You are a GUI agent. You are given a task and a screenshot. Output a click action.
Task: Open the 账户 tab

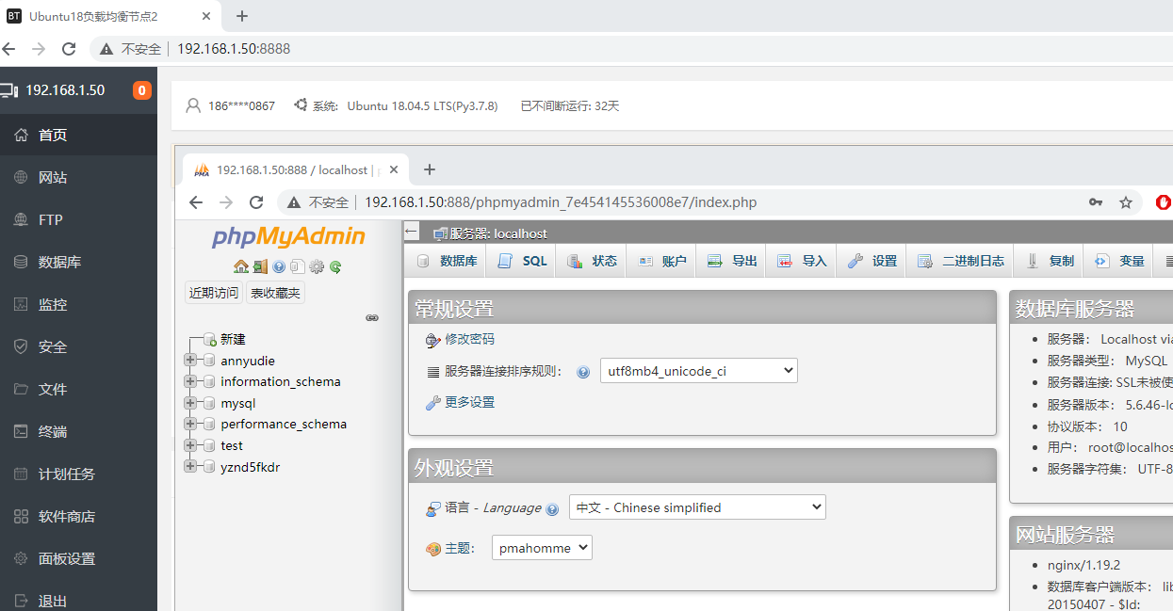point(662,261)
